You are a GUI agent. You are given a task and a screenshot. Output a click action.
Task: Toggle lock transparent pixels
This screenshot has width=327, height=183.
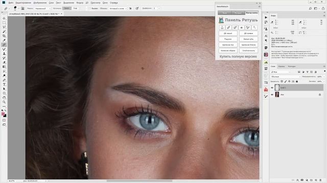282,81
